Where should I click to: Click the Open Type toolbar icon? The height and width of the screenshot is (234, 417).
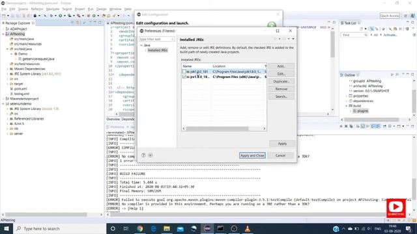point(104,16)
